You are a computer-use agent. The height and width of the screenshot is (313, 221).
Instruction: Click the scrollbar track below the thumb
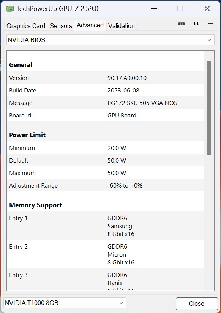click(x=209, y=222)
